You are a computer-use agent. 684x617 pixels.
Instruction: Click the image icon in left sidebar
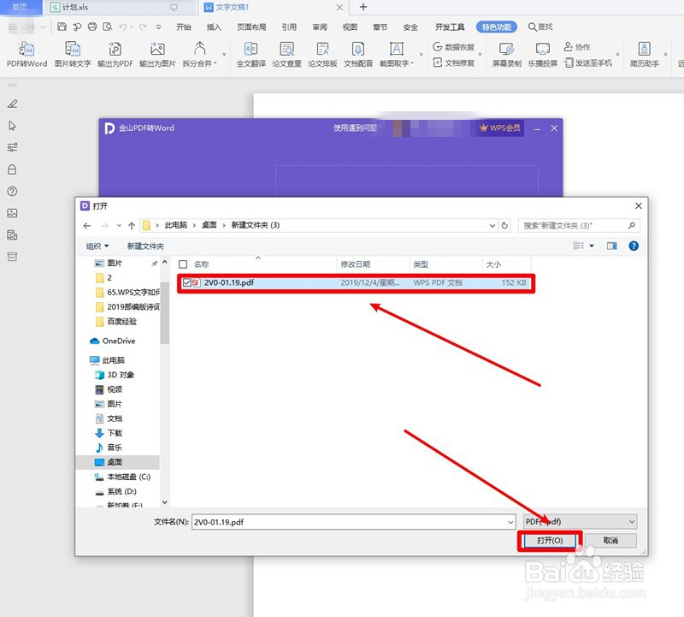(x=12, y=213)
